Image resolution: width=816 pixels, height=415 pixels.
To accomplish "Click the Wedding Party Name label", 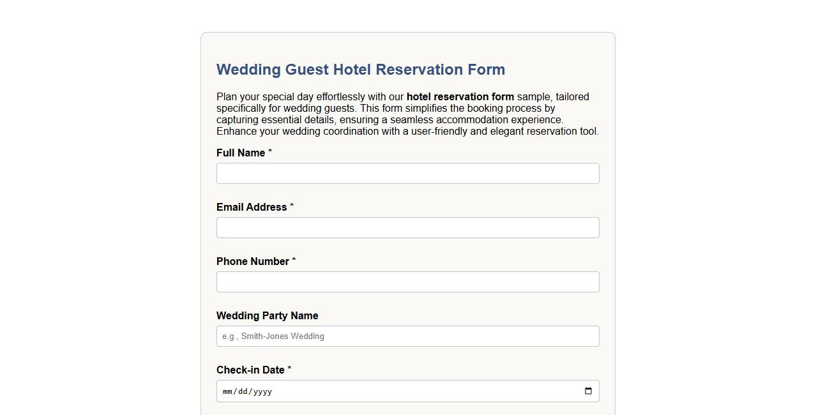I will [x=267, y=315].
